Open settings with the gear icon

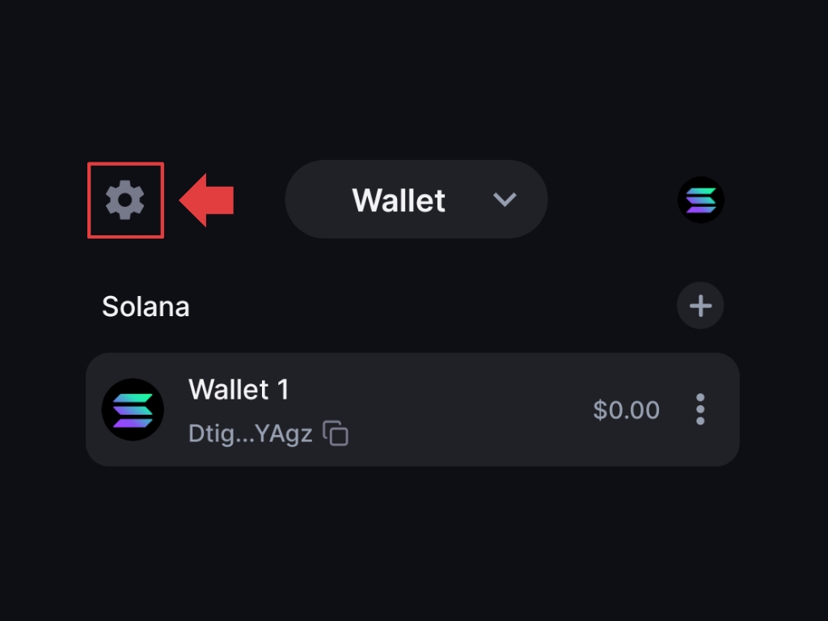(125, 200)
